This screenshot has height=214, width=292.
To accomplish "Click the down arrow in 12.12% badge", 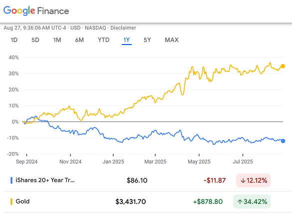I will (x=243, y=180).
